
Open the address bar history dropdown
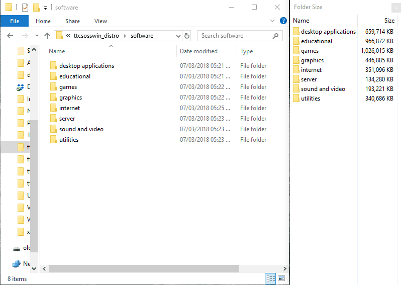click(178, 36)
